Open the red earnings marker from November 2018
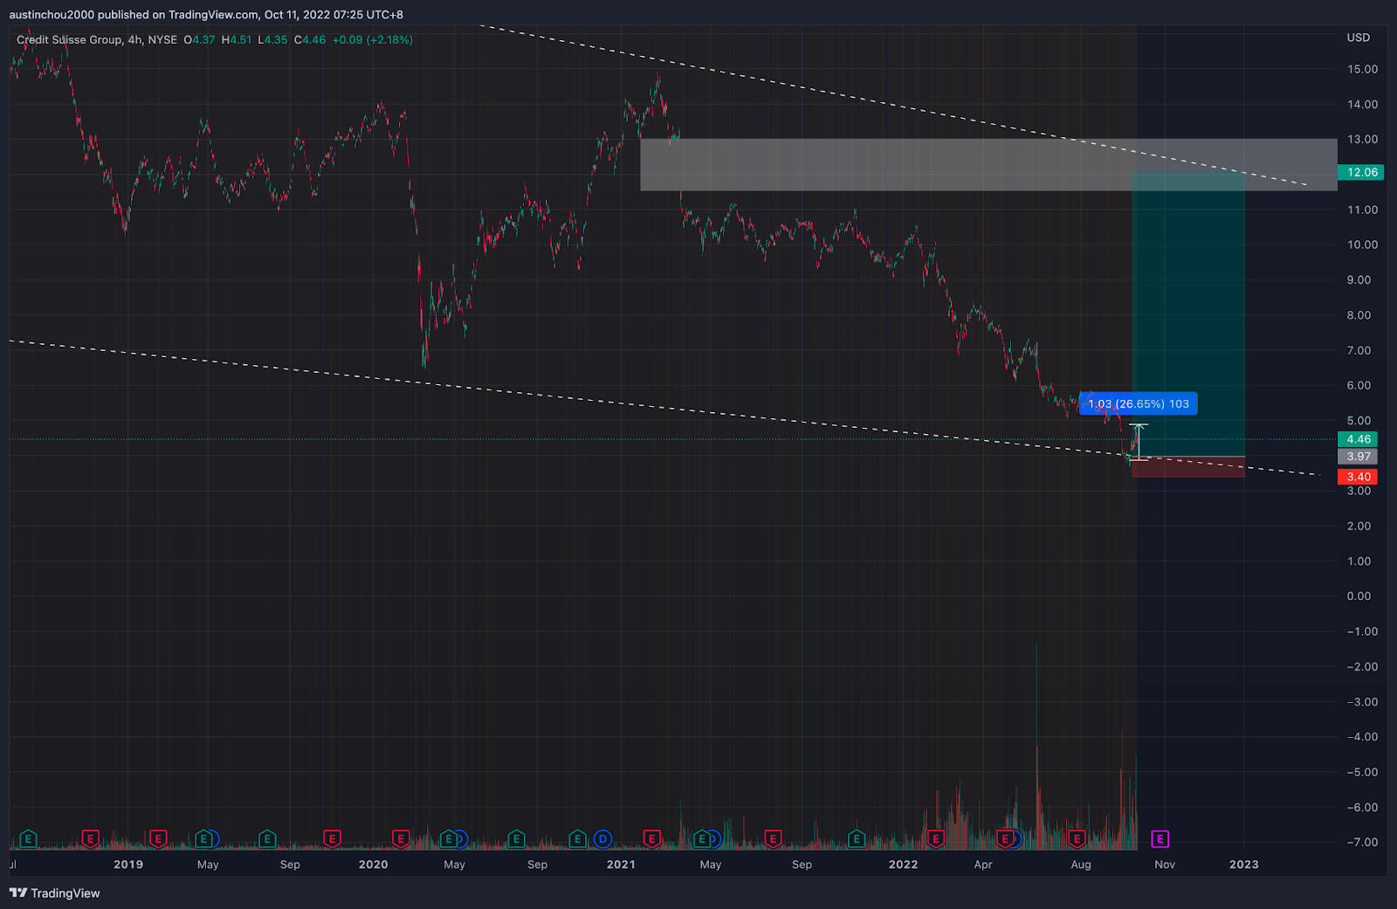 point(90,839)
